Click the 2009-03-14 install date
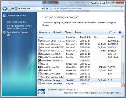 [x=85, y=41]
